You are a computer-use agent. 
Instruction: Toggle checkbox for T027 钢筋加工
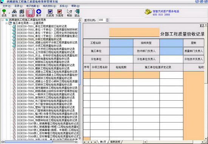(14, 62)
